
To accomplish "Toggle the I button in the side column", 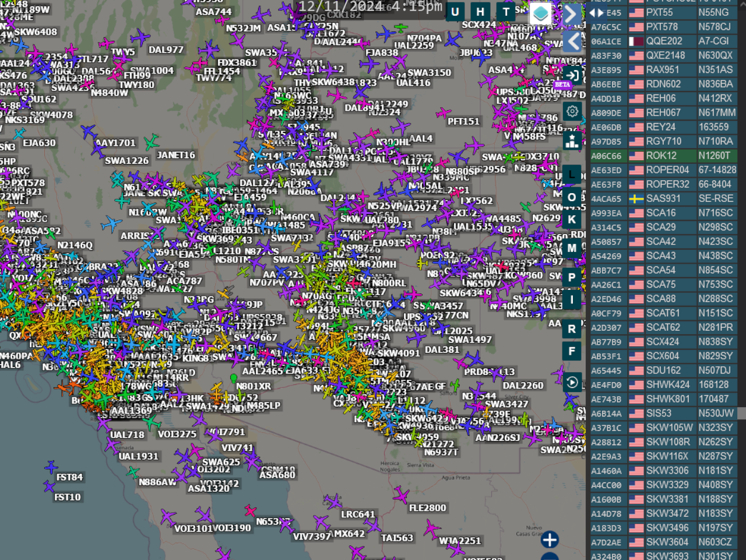I will click(x=572, y=300).
